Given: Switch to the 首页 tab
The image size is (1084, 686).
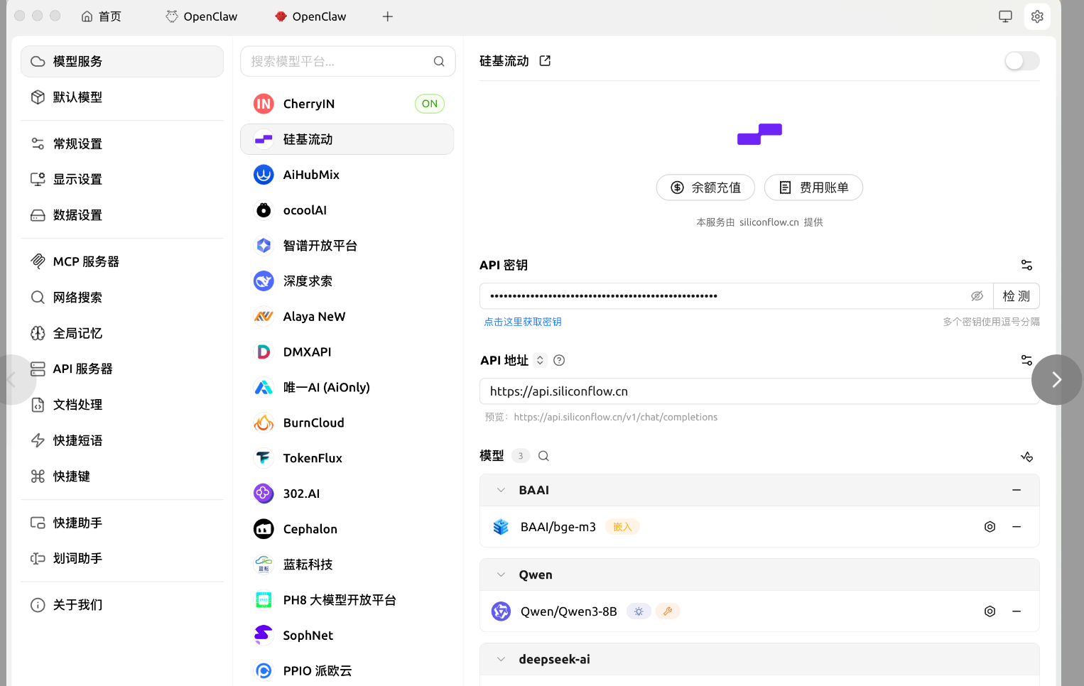Looking at the screenshot, I should [x=101, y=16].
